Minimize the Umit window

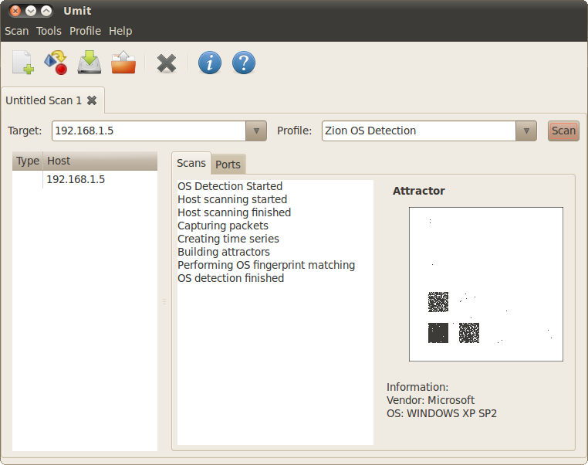click(31, 11)
